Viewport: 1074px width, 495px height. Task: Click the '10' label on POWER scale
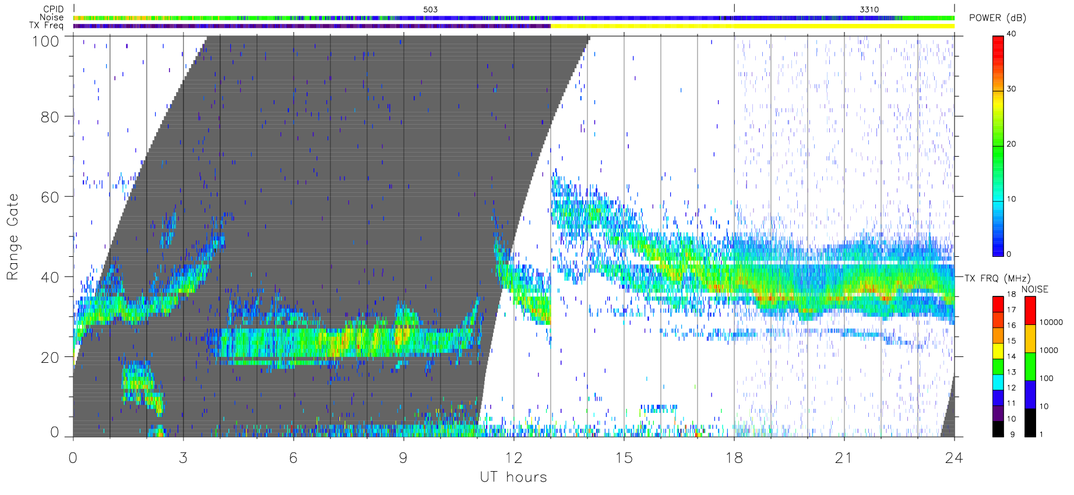(x=1011, y=199)
